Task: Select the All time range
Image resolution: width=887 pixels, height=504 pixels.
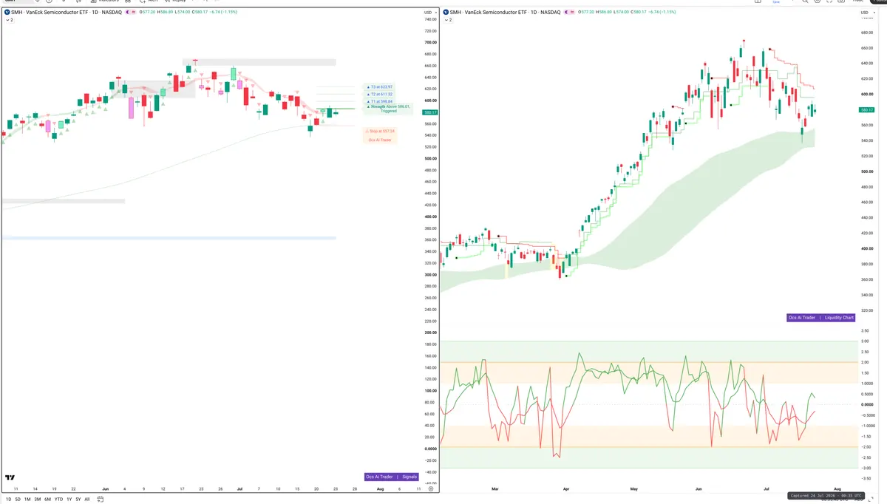Action: coord(87,500)
